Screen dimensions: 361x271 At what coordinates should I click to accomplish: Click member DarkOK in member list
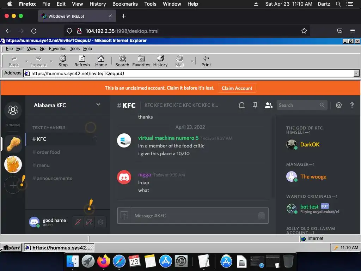pyautogui.click(x=310, y=144)
